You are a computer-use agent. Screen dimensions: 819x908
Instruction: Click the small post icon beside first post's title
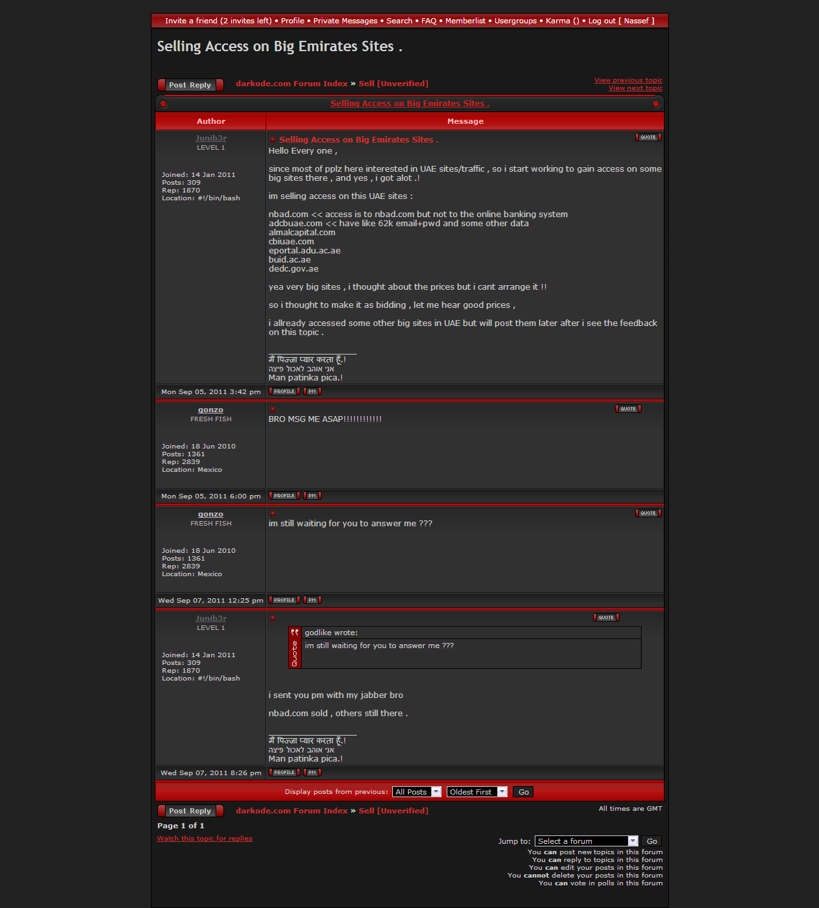273,140
